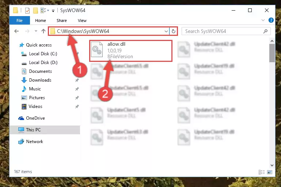Switch to the Share ribbon tab

pos(62,20)
